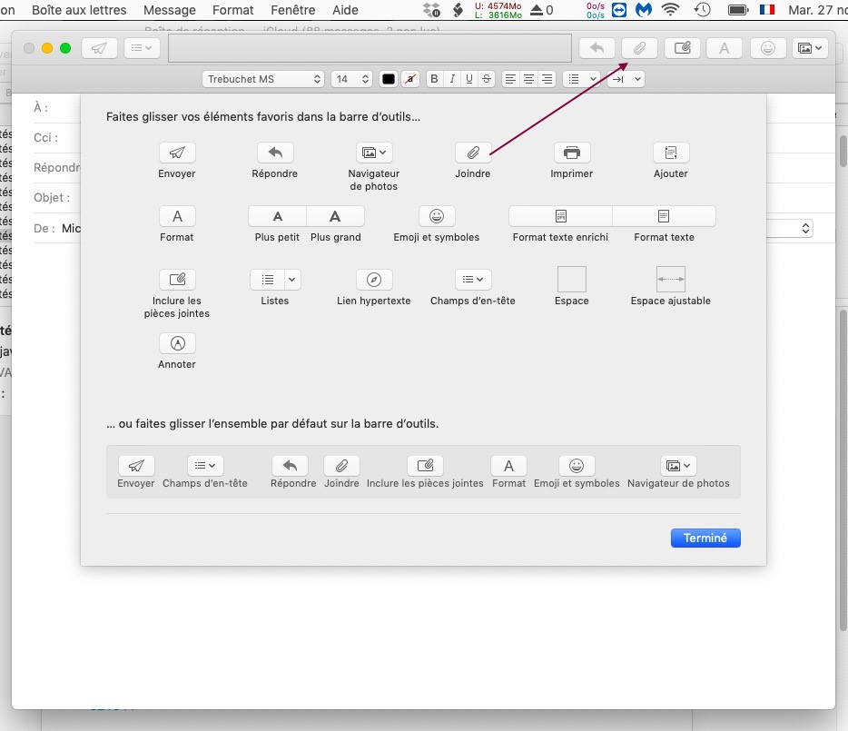
Task: Click the De account selector stepper
Action: (805, 228)
